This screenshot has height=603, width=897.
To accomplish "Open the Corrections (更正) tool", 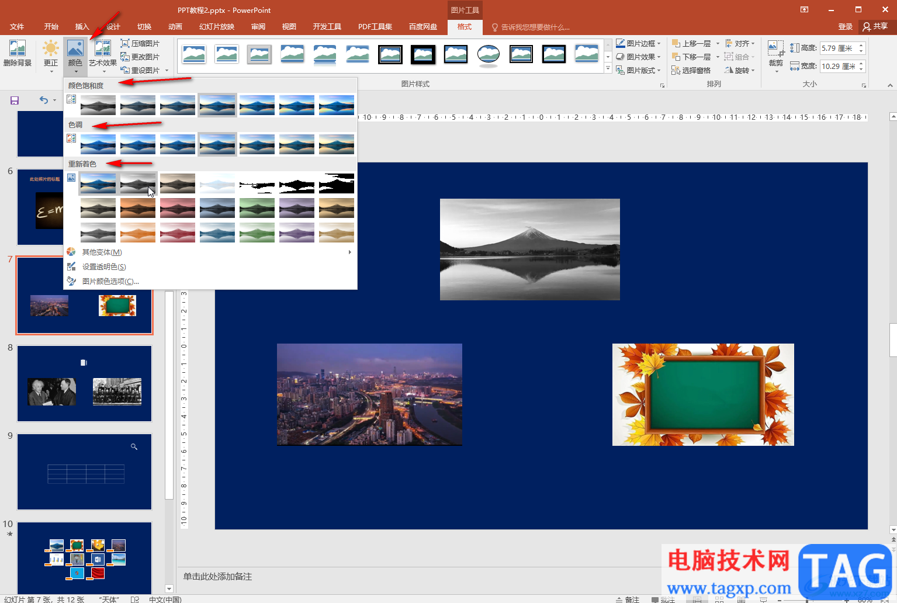I will click(x=51, y=55).
